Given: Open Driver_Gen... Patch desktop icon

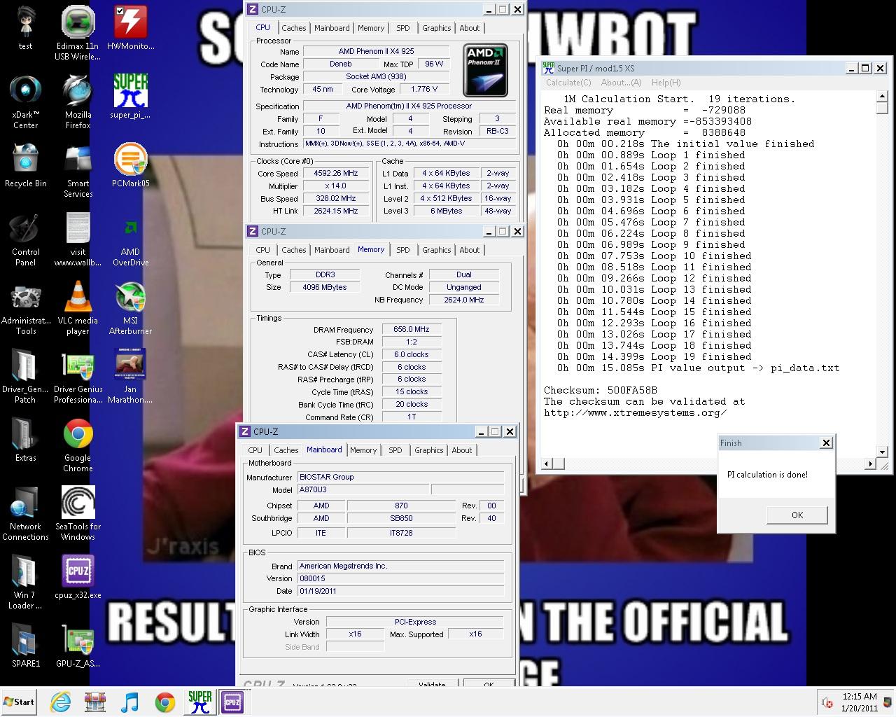Looking at the screenshot, I should 25,377.
